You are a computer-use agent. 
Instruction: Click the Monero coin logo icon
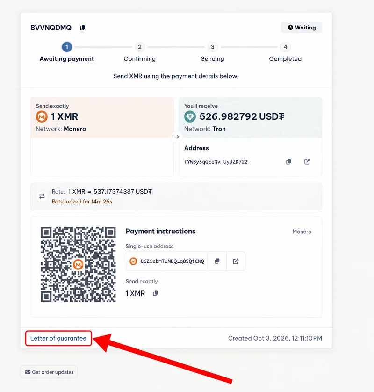pos(42,116)
